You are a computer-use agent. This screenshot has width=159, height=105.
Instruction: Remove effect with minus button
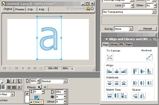pyautogui.click(x=45, y=87)
